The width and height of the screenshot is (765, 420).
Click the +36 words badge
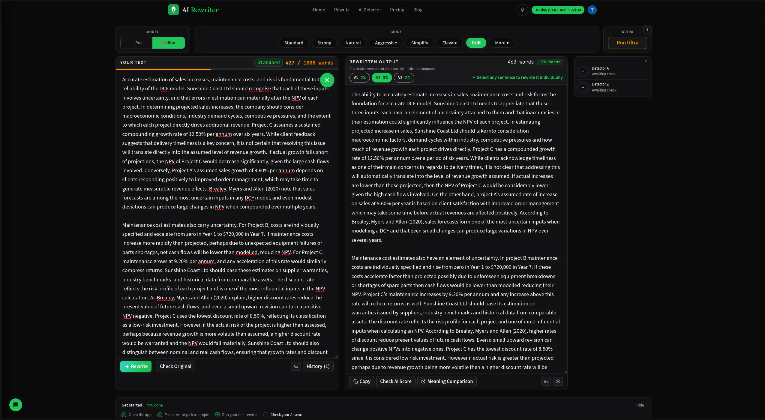point(549,62)
